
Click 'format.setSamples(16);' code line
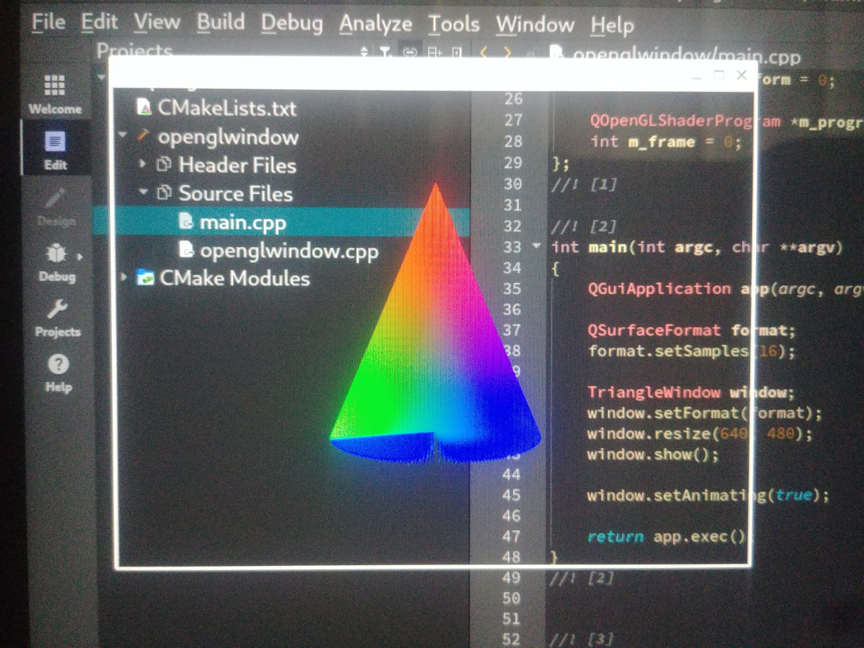pyautogui.click(x=692, y=351)
